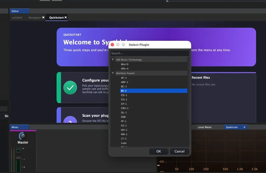
Task: Cancel the Select Plugin dialog
Action: point(180,151)
